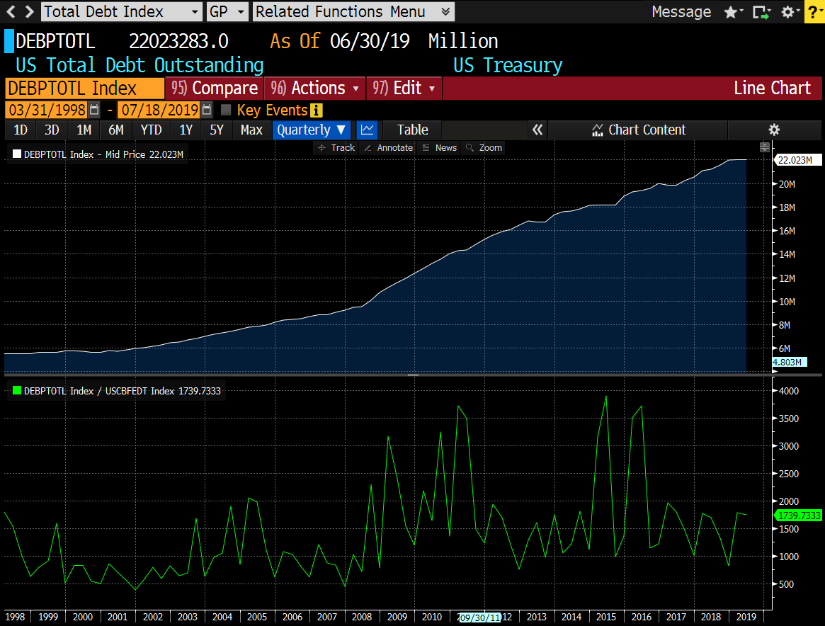
Task: Open chart settings gear beside Chart Content
Action: 774,130
